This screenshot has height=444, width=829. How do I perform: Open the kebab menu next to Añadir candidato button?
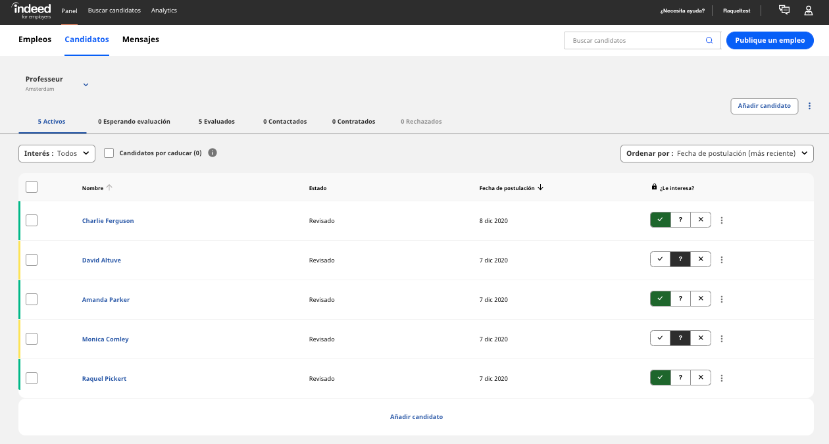pos(809,106)
